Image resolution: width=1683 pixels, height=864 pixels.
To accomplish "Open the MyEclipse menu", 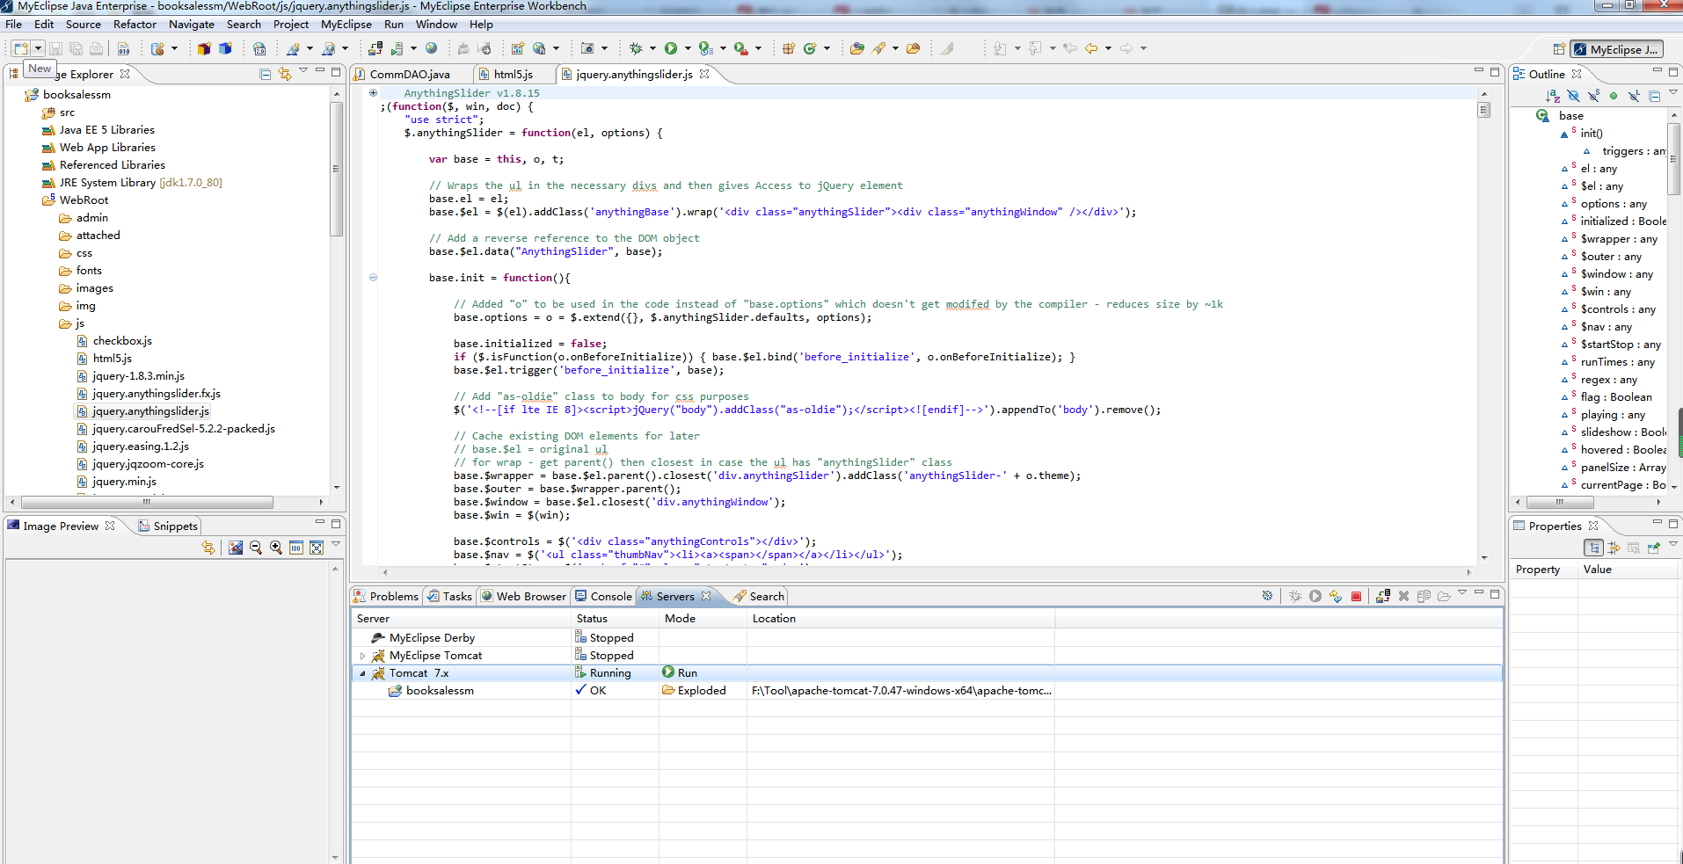I will click(x=346, y=25).
